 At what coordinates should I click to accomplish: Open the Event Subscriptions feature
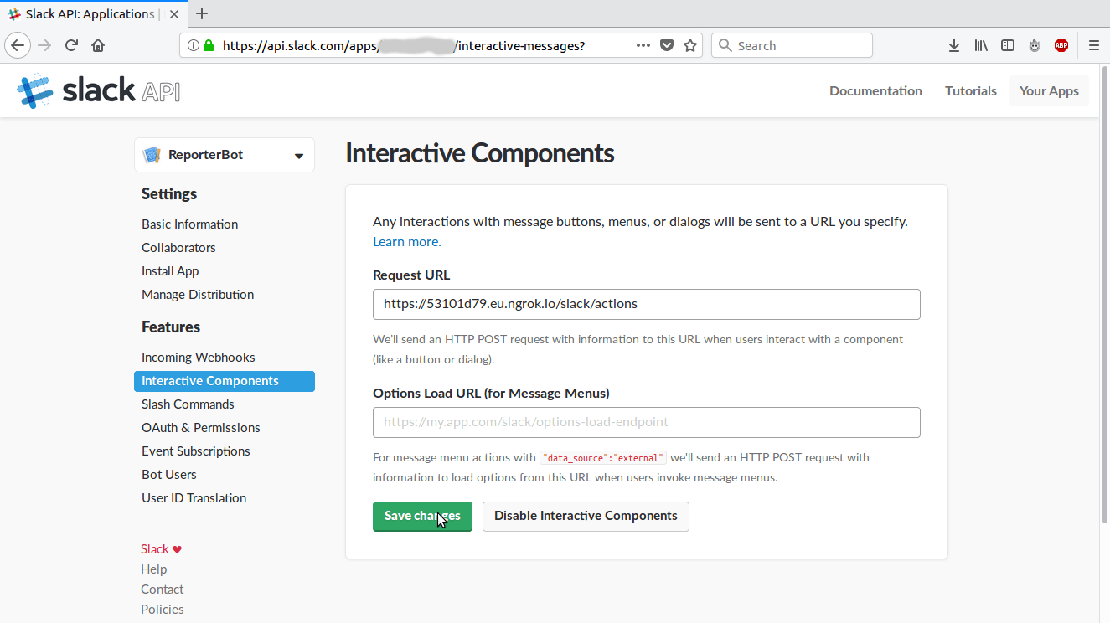click(x=195, y=451)
